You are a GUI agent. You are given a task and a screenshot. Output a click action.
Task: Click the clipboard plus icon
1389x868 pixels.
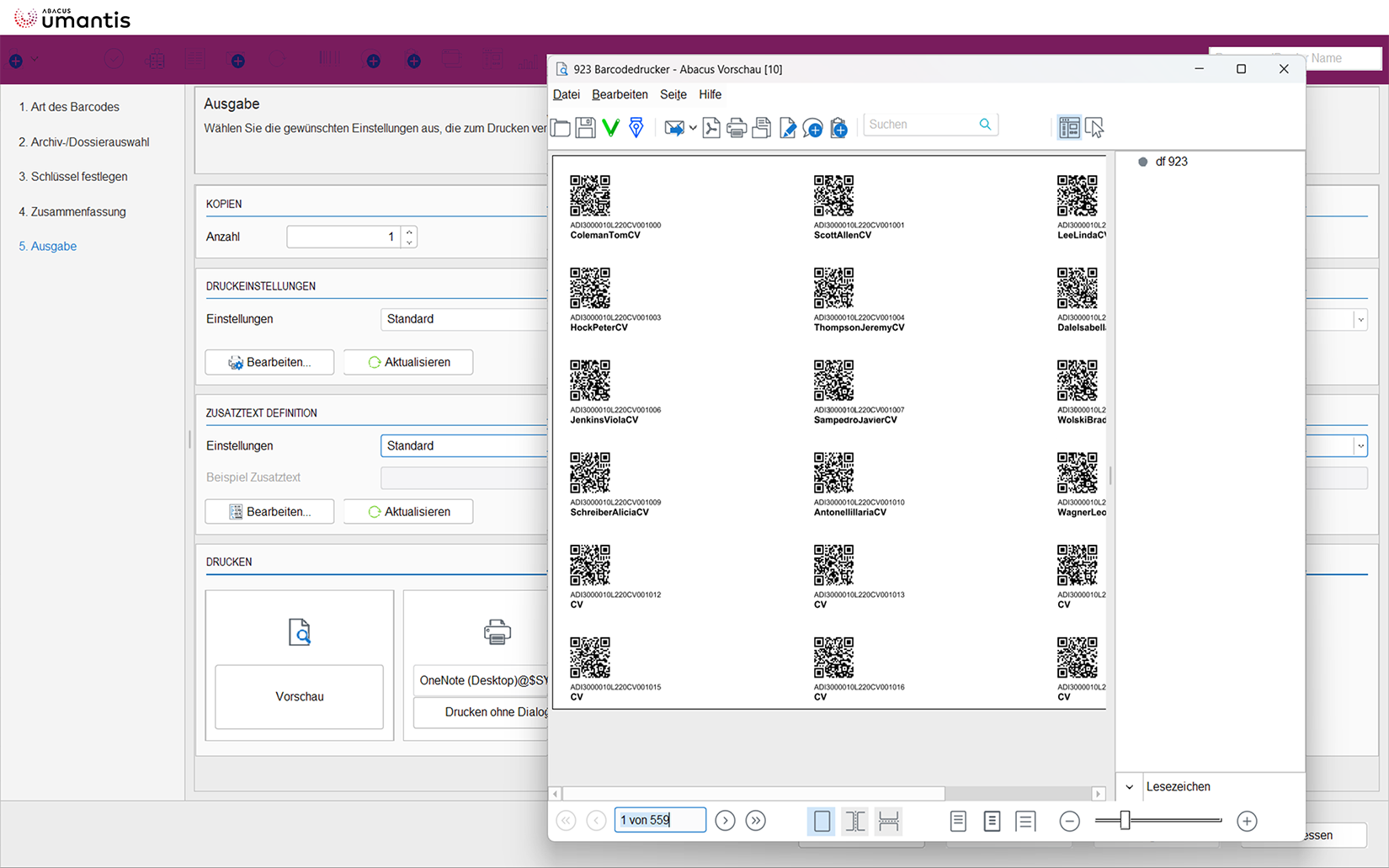(838, 127)
